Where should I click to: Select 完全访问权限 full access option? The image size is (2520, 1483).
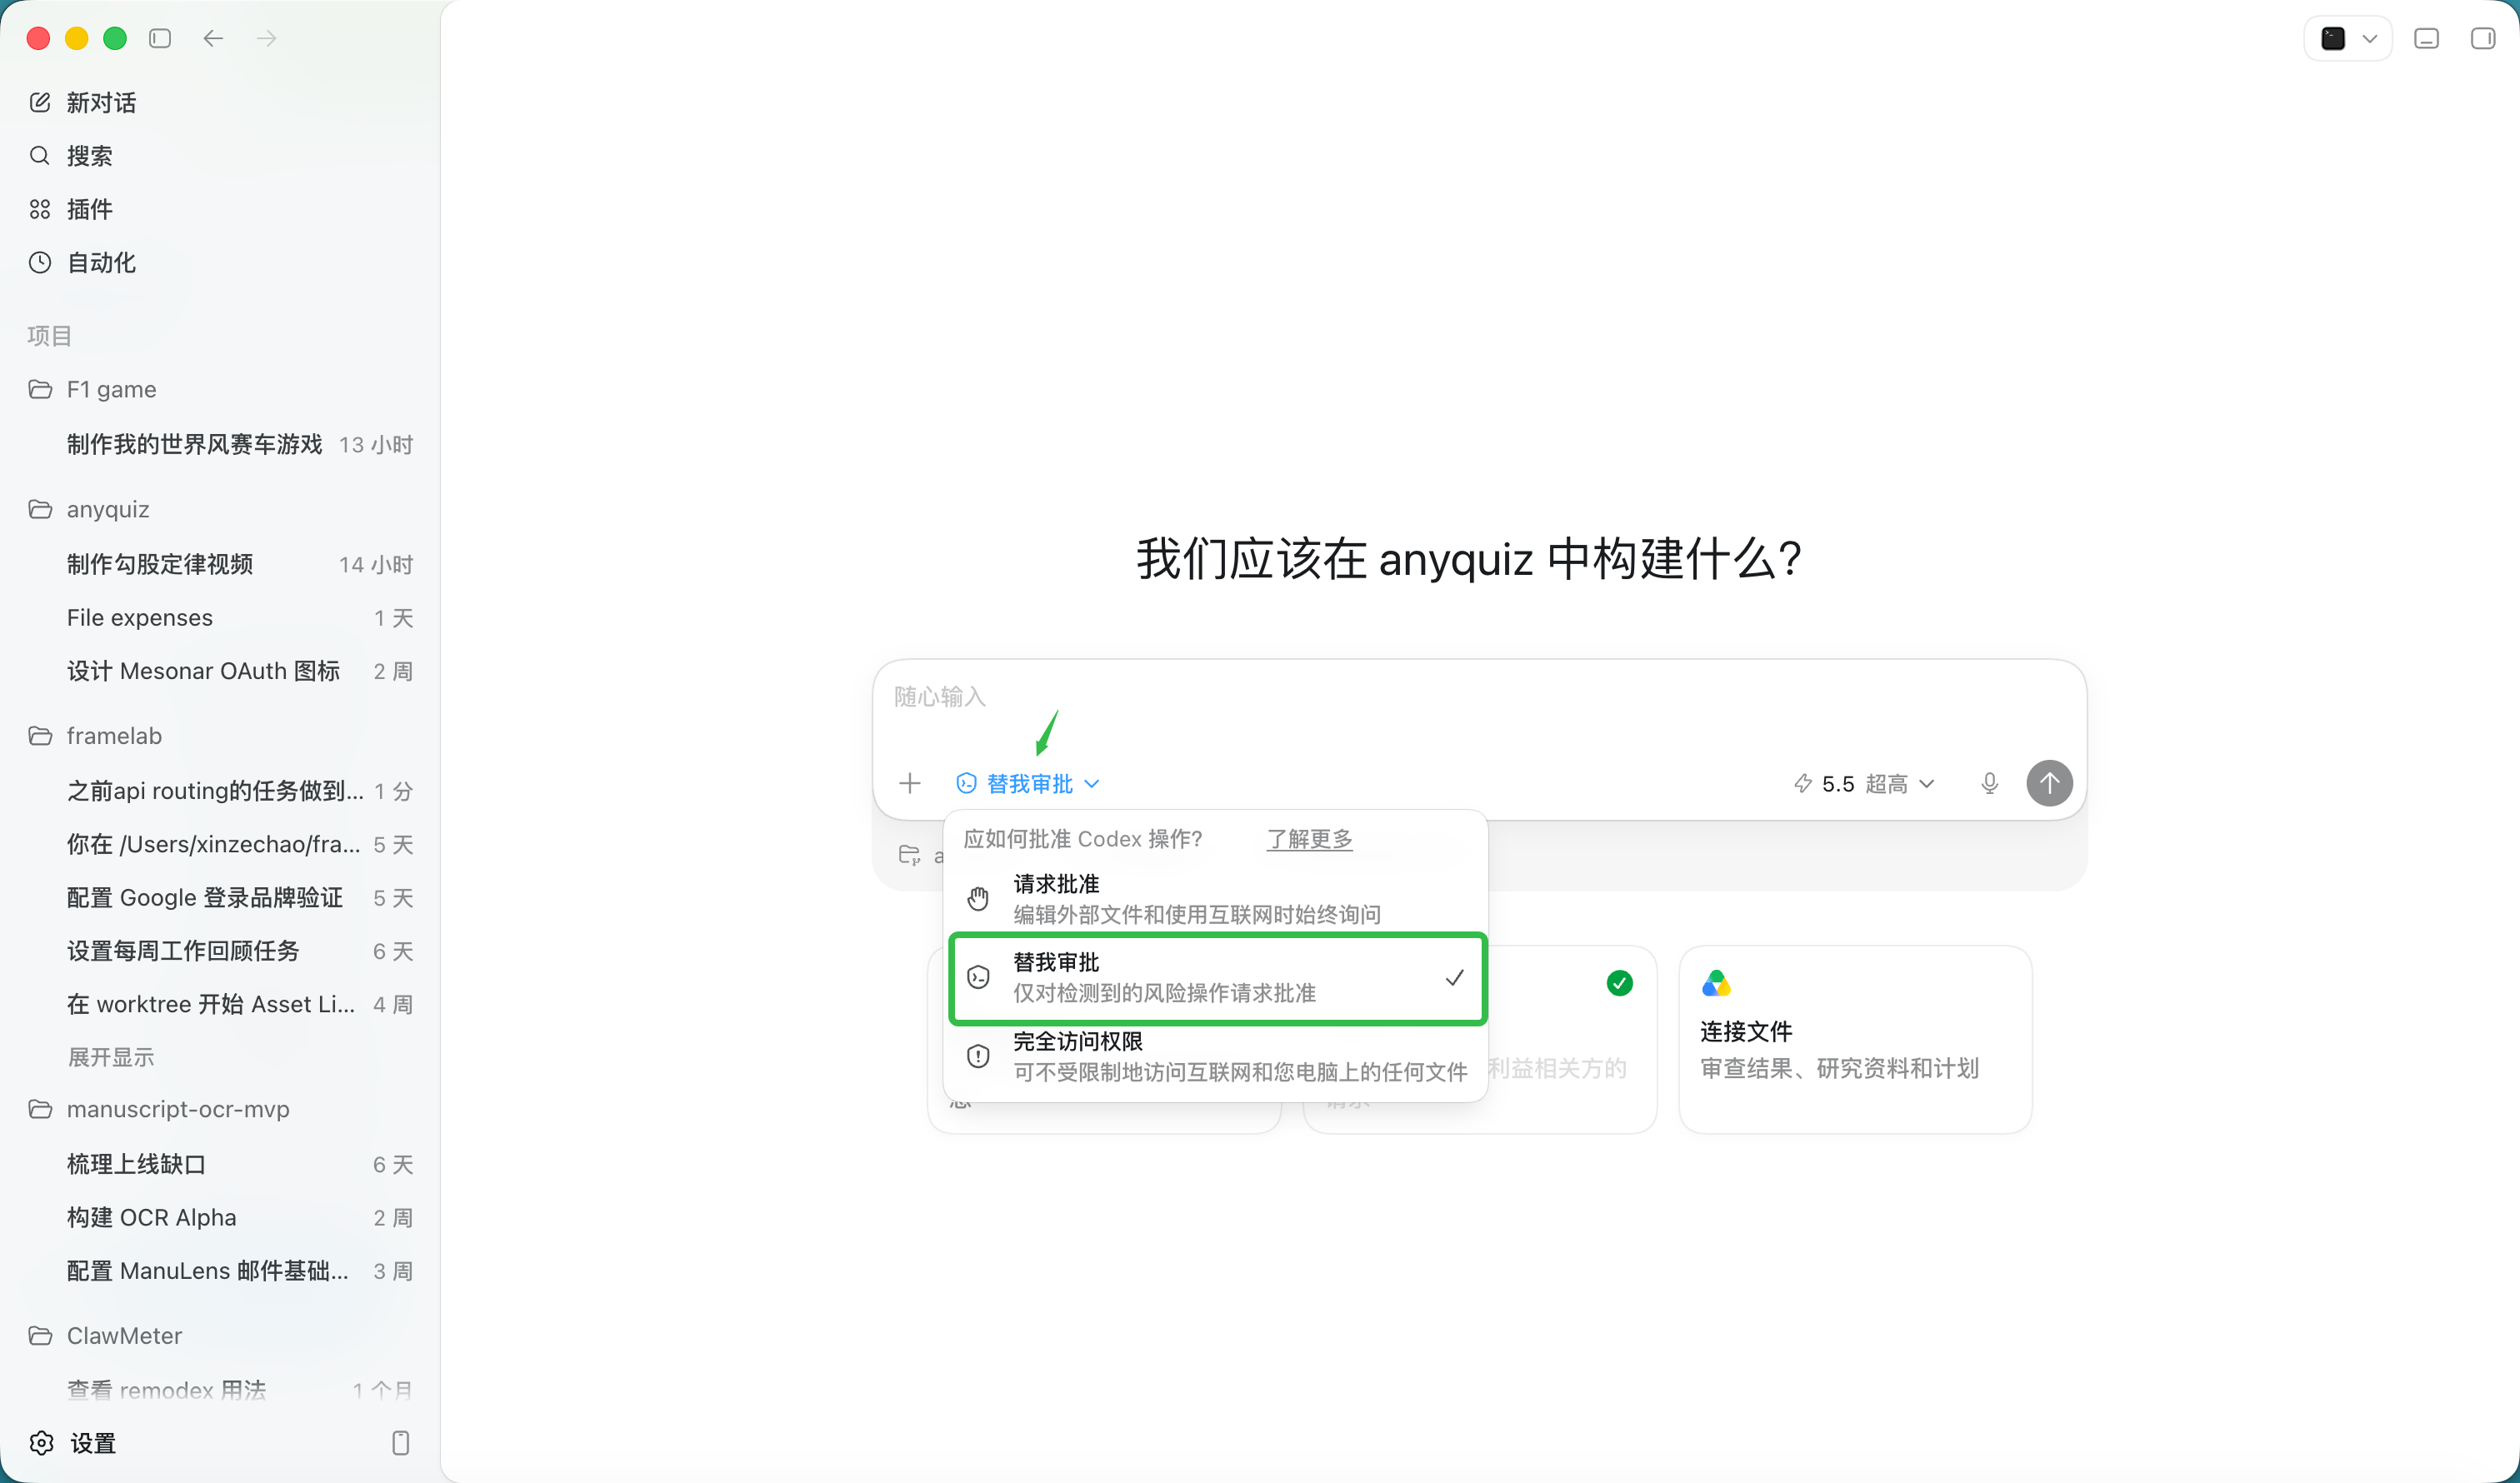pos(1215,1056)
